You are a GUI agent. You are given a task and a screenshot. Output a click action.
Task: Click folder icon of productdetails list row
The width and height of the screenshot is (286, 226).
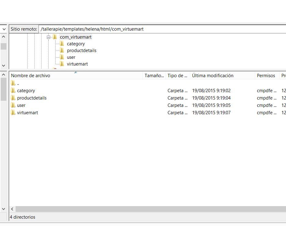13,98
